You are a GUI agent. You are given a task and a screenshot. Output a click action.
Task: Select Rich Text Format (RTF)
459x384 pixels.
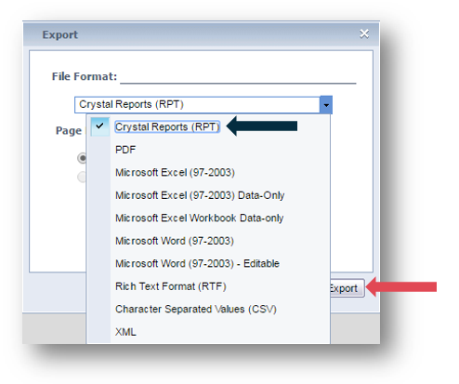[171, 286]
